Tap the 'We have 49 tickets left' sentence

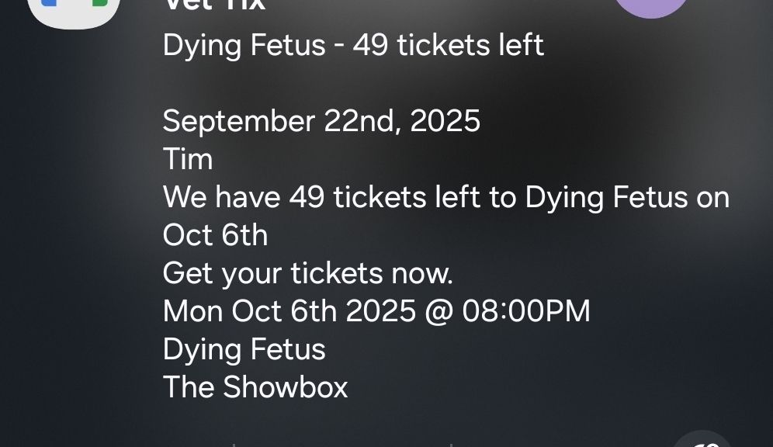click(446, 198)
